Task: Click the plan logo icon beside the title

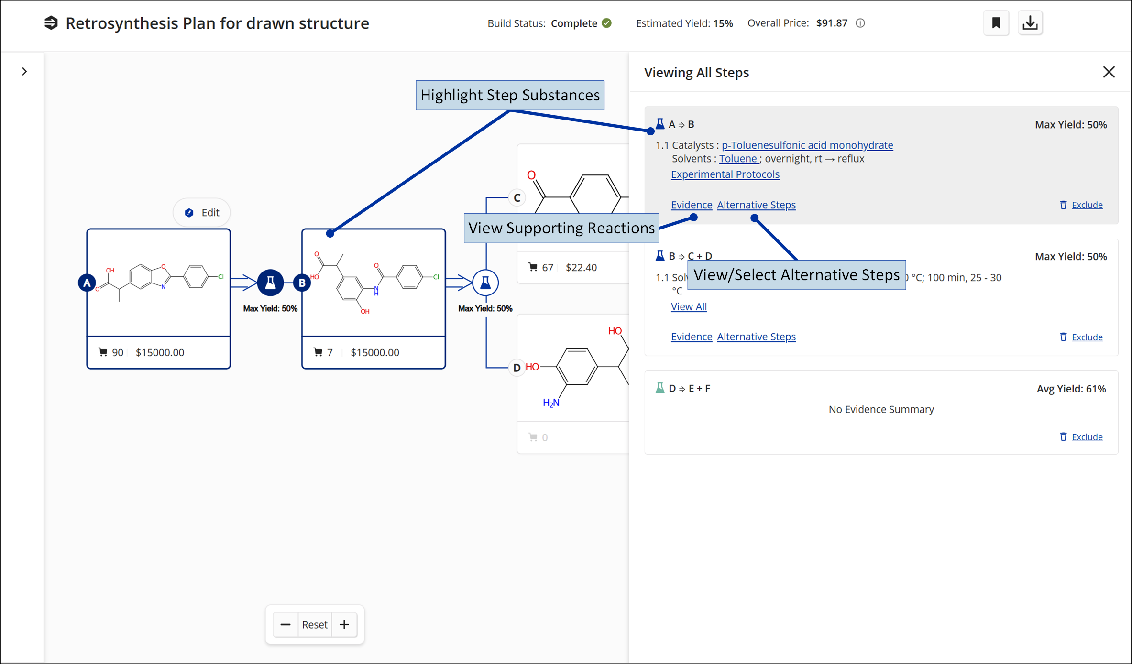Action: 51,23
